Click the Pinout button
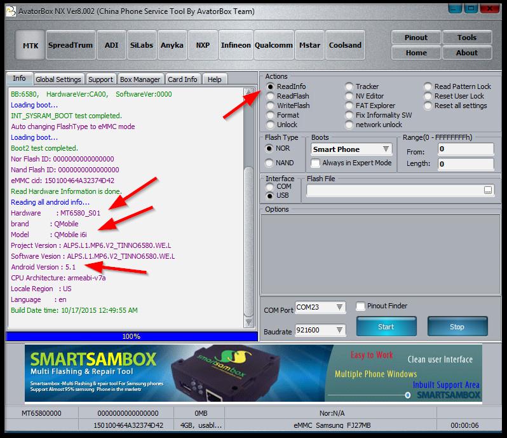The width and height of the screenshot is (507, 438). pos(416,38)
